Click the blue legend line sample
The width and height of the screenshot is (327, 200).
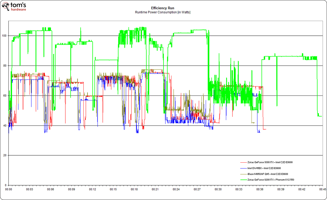[244, 168]
